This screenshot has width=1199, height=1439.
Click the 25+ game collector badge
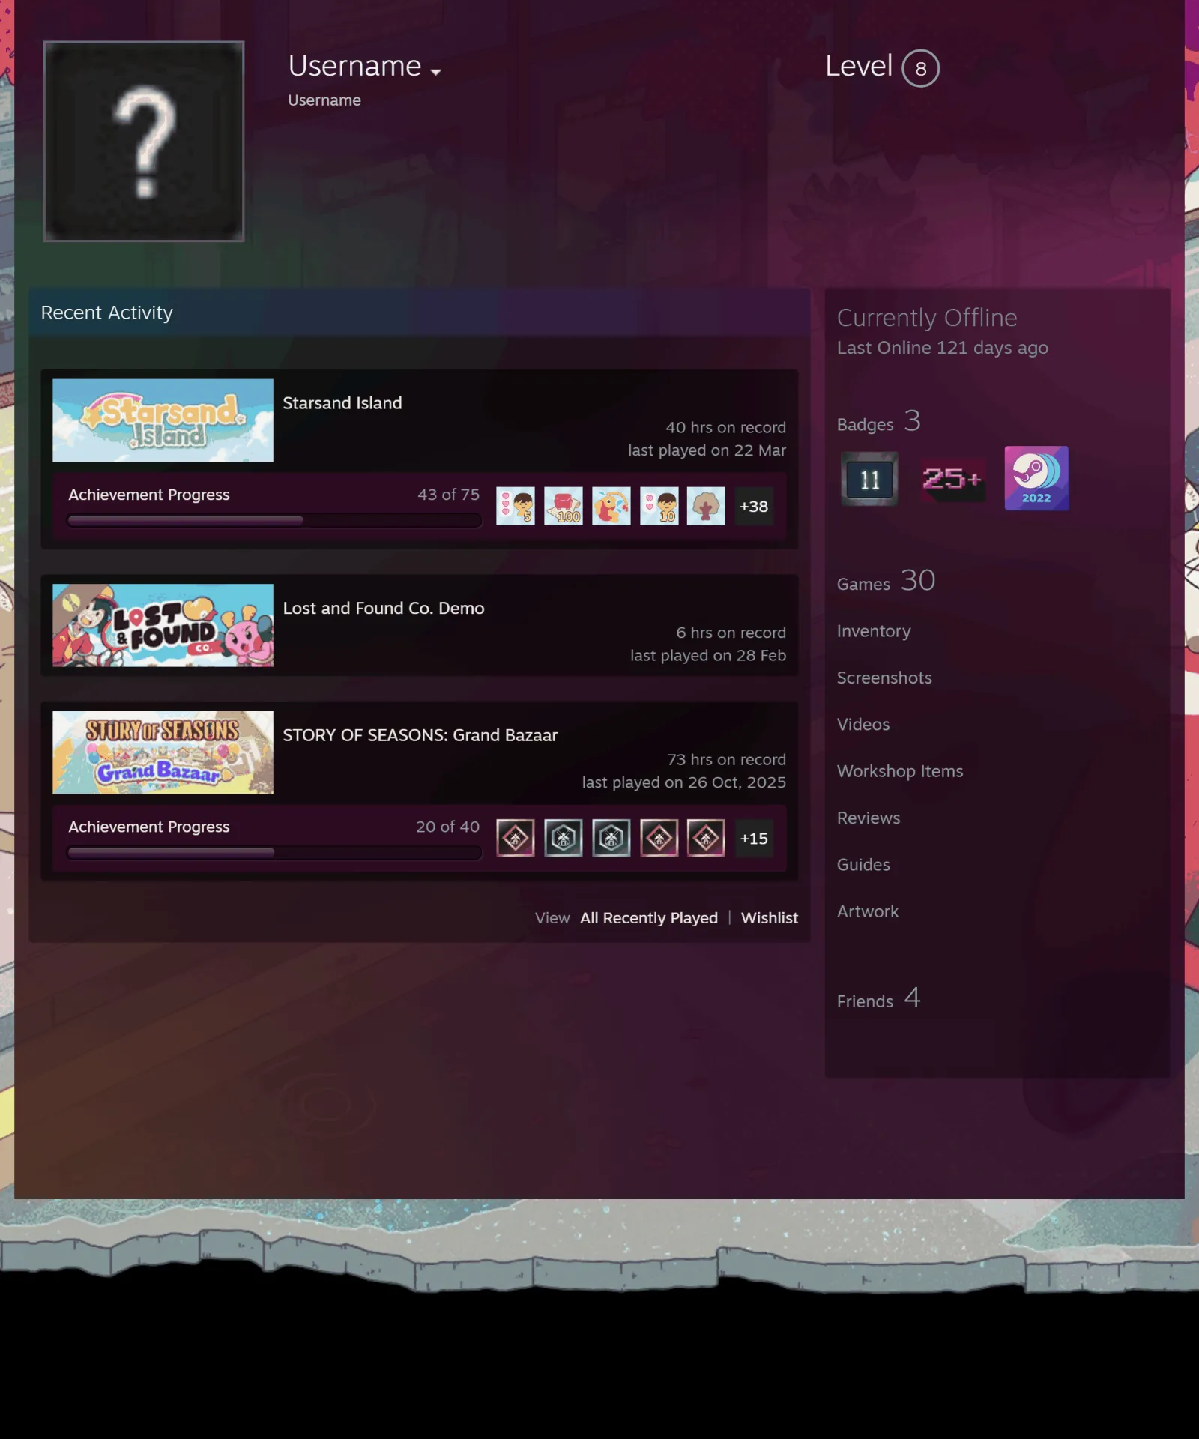(952, 479)
